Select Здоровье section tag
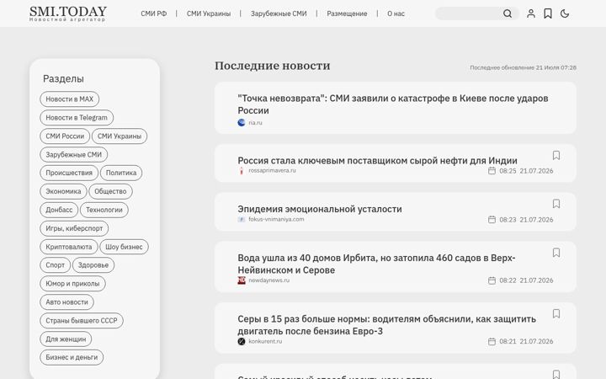Image resolution: width=606 pixels, height=379 pixels. point(93,265)
